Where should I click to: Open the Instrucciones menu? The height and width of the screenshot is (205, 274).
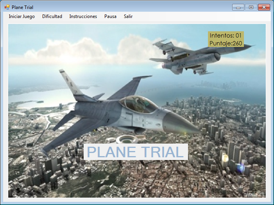pos(83,16)
